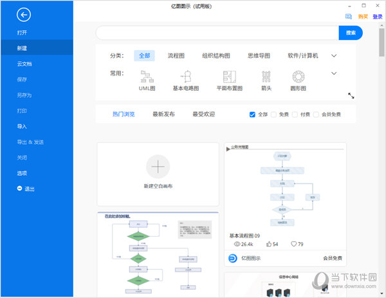386x298 pixels.
Task: Select the 组织结构图 category
Action: point(216,55)
